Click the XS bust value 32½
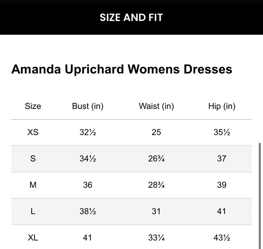Screen dimensions: 263x249 pos(88,132)
